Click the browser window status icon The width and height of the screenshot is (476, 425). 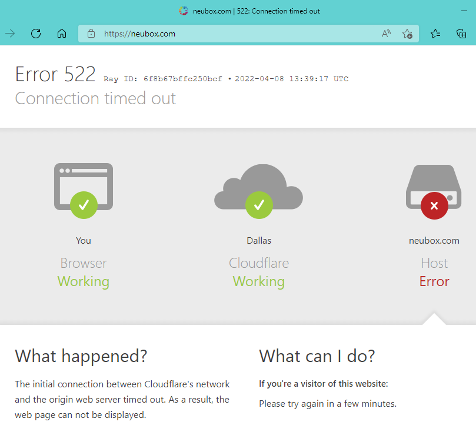click(x=84, y=191)
